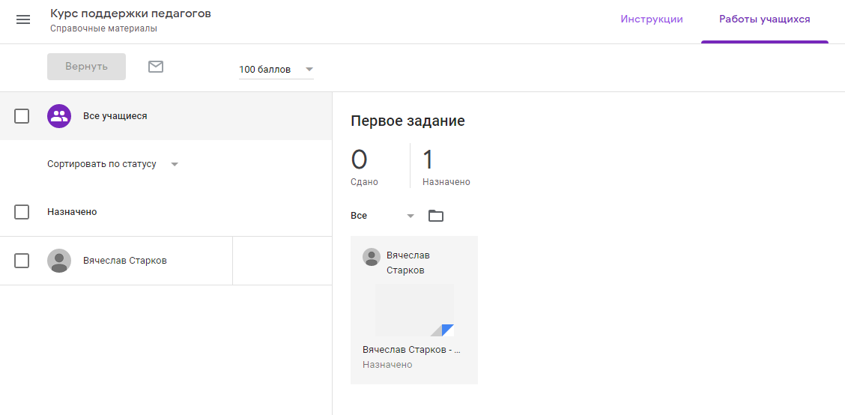Click Вячеслав Старков avatar in student list
Screen dimensions: 845x415
point(59,261)
